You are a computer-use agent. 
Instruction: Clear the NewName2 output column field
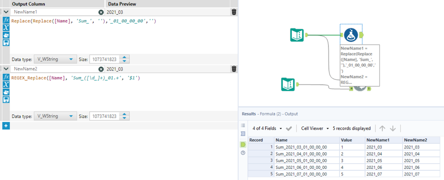coord(101,69)
